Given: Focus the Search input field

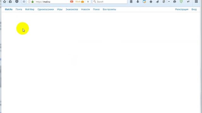Looking at the screenshot, I should click(110, 2).
